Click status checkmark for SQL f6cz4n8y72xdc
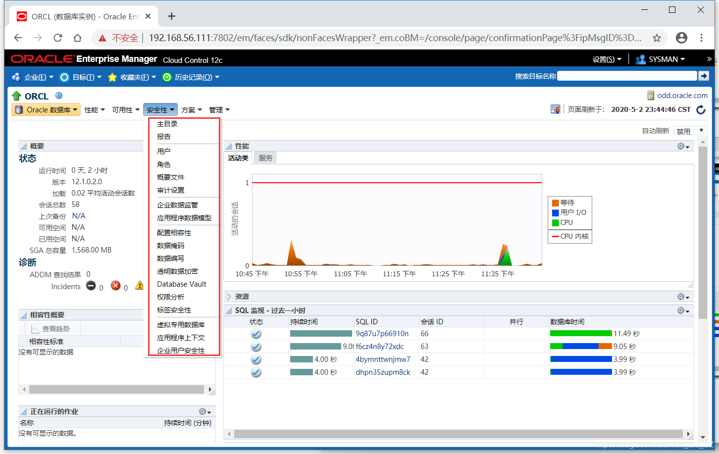This screenshot has width=719, height=454. pos(256,347)
